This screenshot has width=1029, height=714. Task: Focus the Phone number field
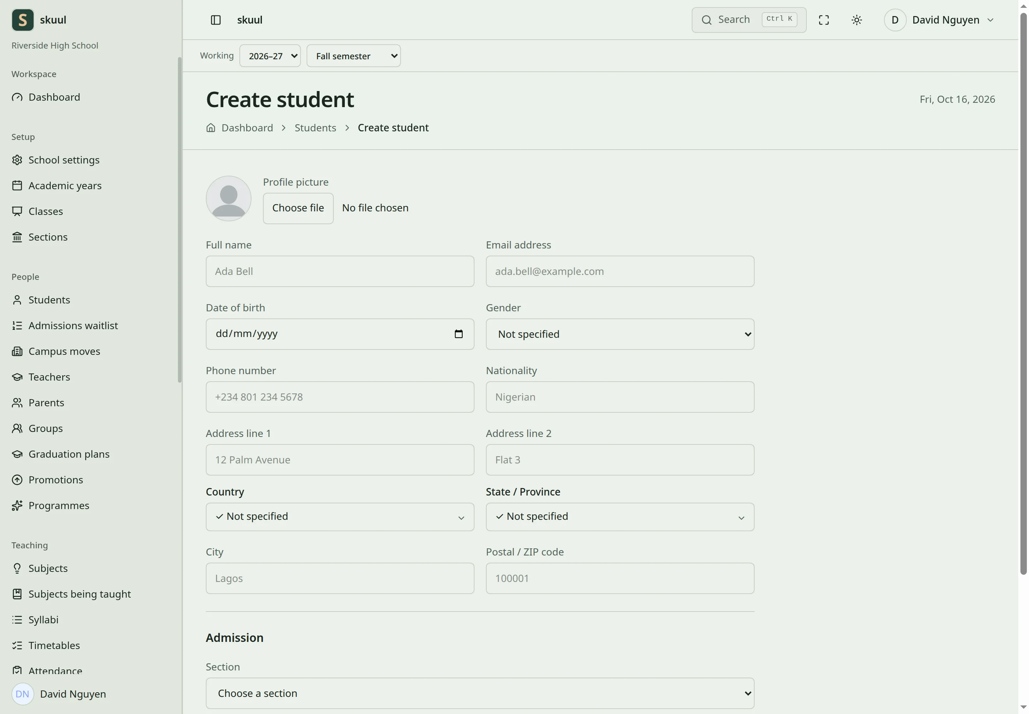[x=340, y=397]
